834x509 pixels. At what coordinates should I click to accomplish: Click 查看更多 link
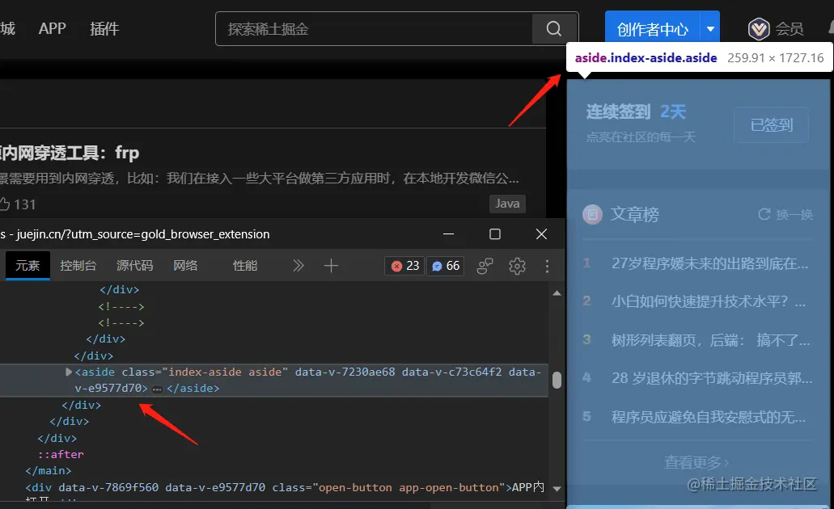(x=696, y=462)
